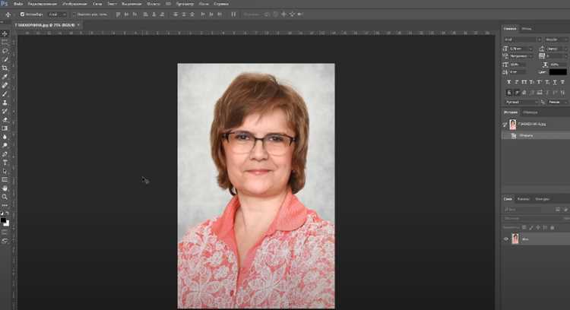Toggle Quick Mask mode in toolbox
The image size is (570, 310).
[x=5, y=232]
